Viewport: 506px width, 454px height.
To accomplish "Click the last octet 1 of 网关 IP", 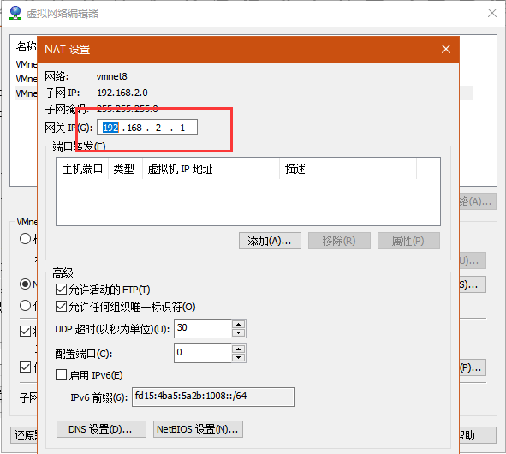I will pyautogui.click(x=182, y=128).
